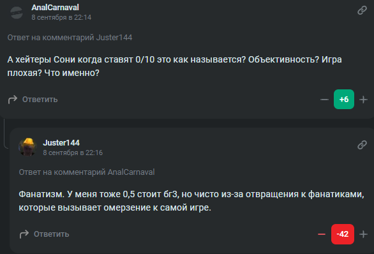Image resolution: width=374 pixels, height=254 pixels.
Task: Reply arrow icon under AnalCarnaval's comment
Action: 13,99
